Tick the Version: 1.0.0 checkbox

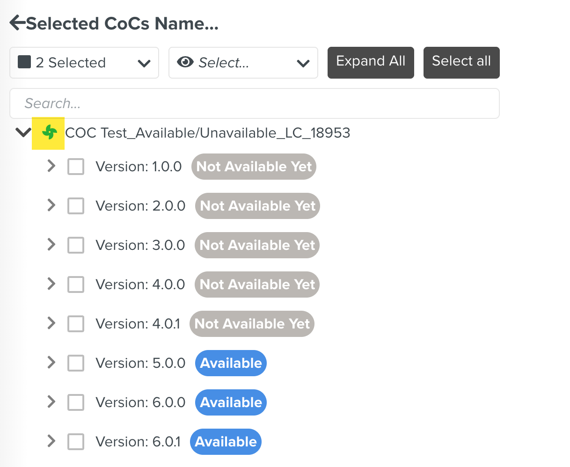76,167
